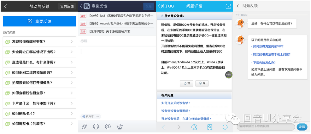This screenshot has height=134, width=311.
Task: Tap the 杭州市 location tag
Action: pos(91,117)
